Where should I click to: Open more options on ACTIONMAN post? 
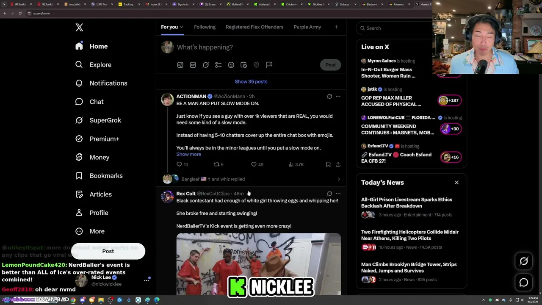(338, 97)
